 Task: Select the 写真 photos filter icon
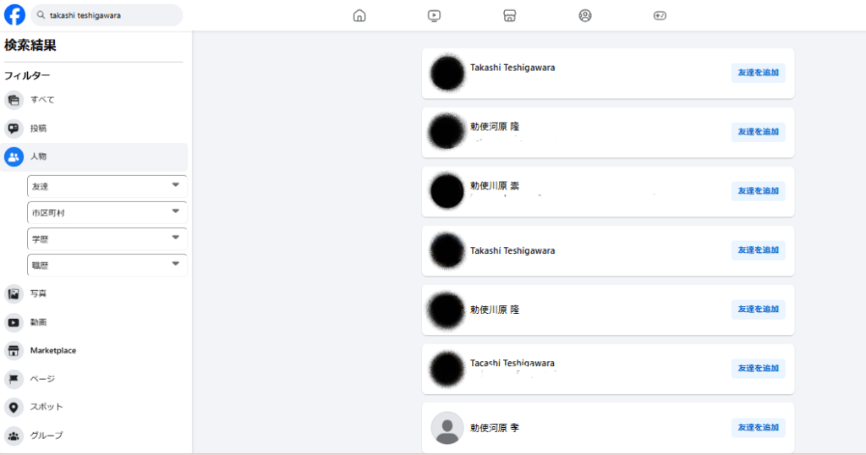14,293
